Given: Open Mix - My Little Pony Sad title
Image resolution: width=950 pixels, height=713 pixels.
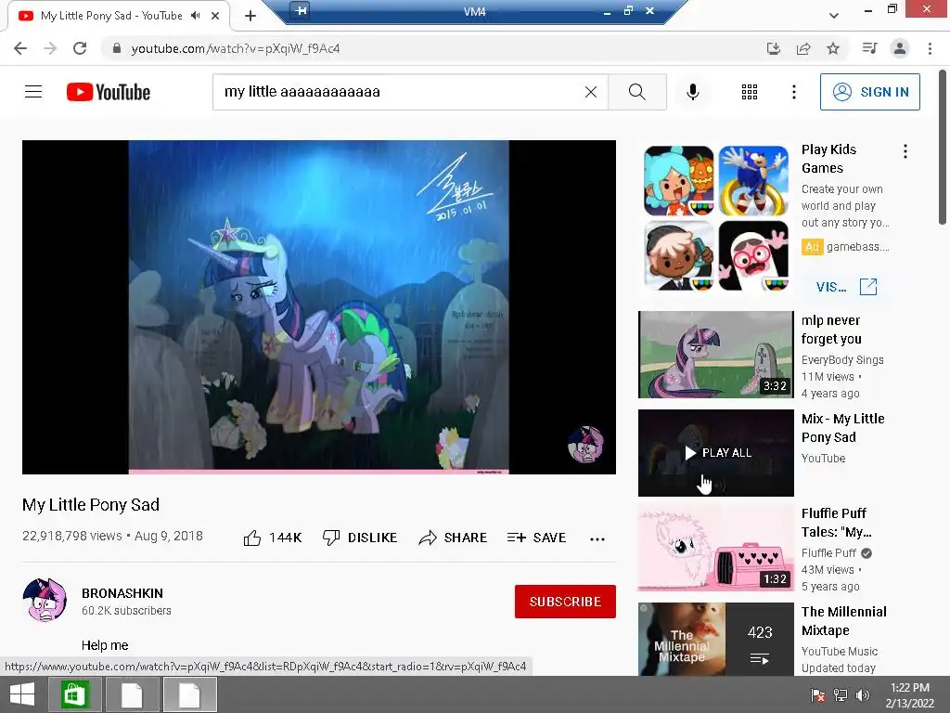Looking at the screenshot, I should pyautogui.click(x=842, y=428).
